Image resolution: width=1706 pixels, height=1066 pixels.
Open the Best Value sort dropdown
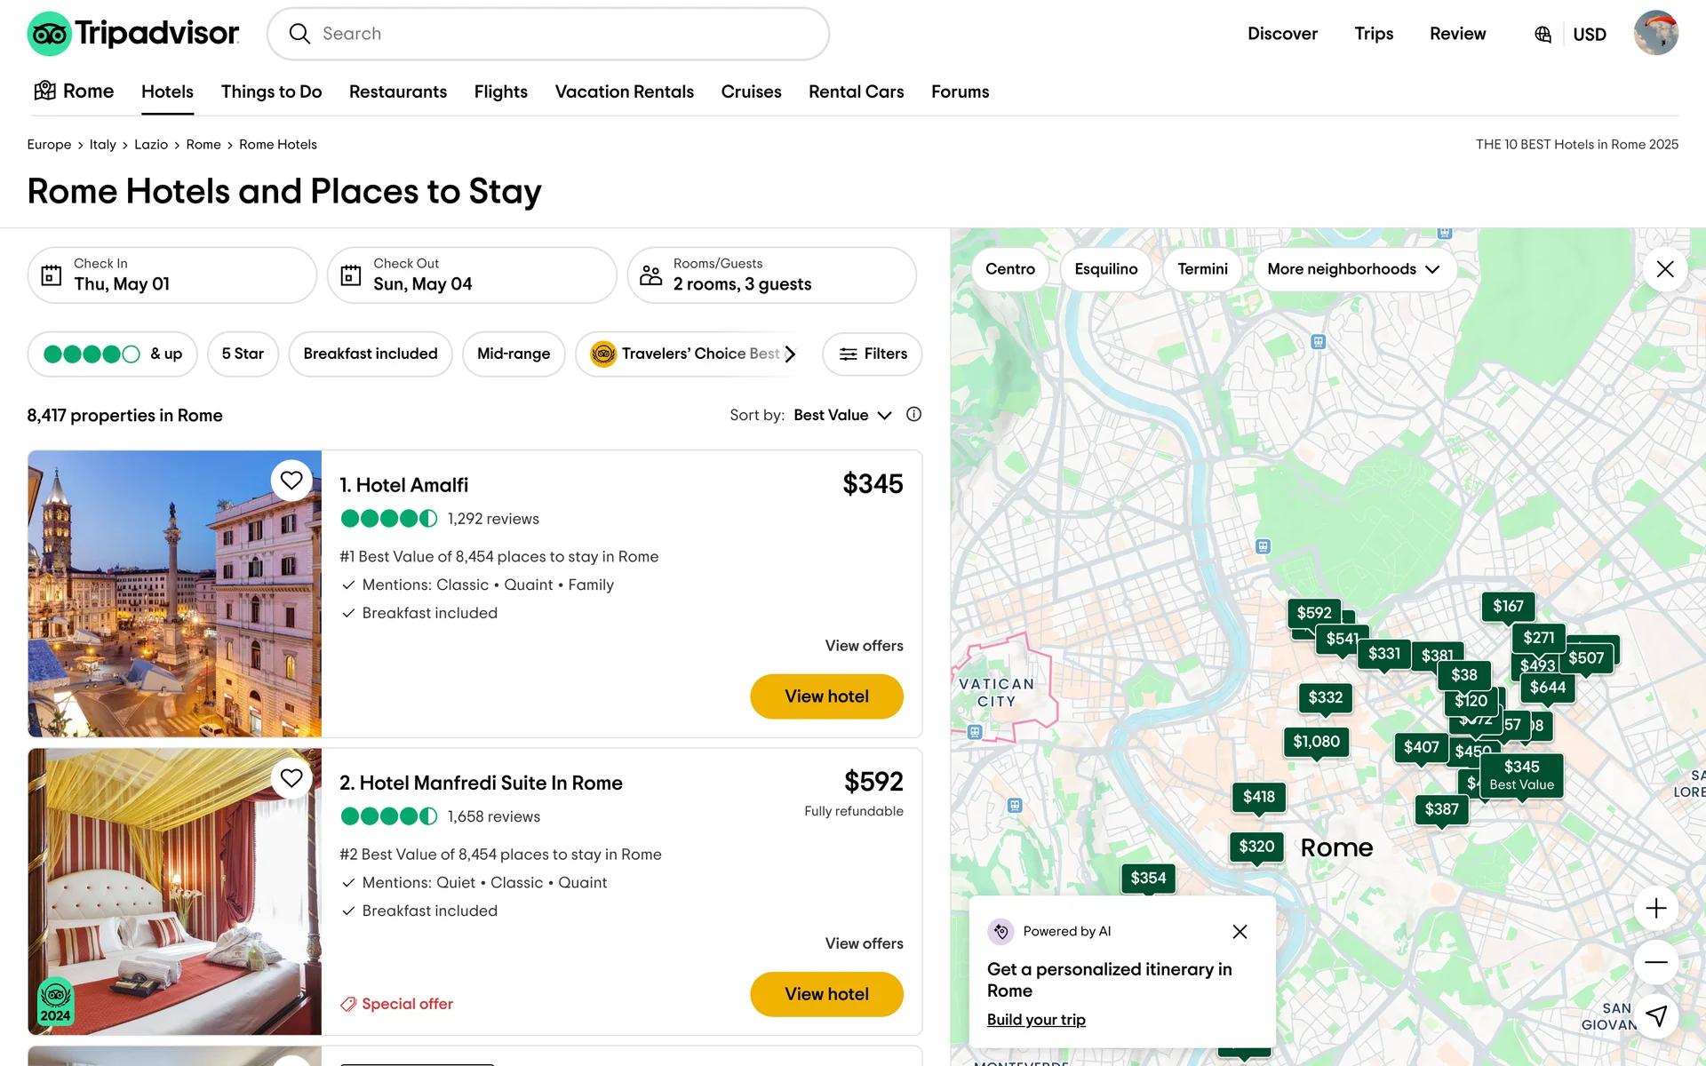click(841, 415)
